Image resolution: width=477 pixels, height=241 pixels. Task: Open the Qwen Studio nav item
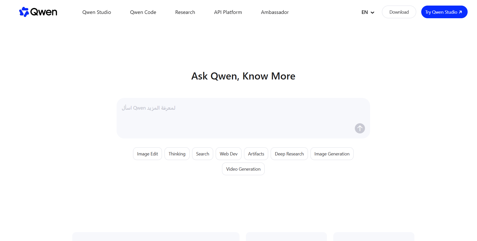pos(97,12)
